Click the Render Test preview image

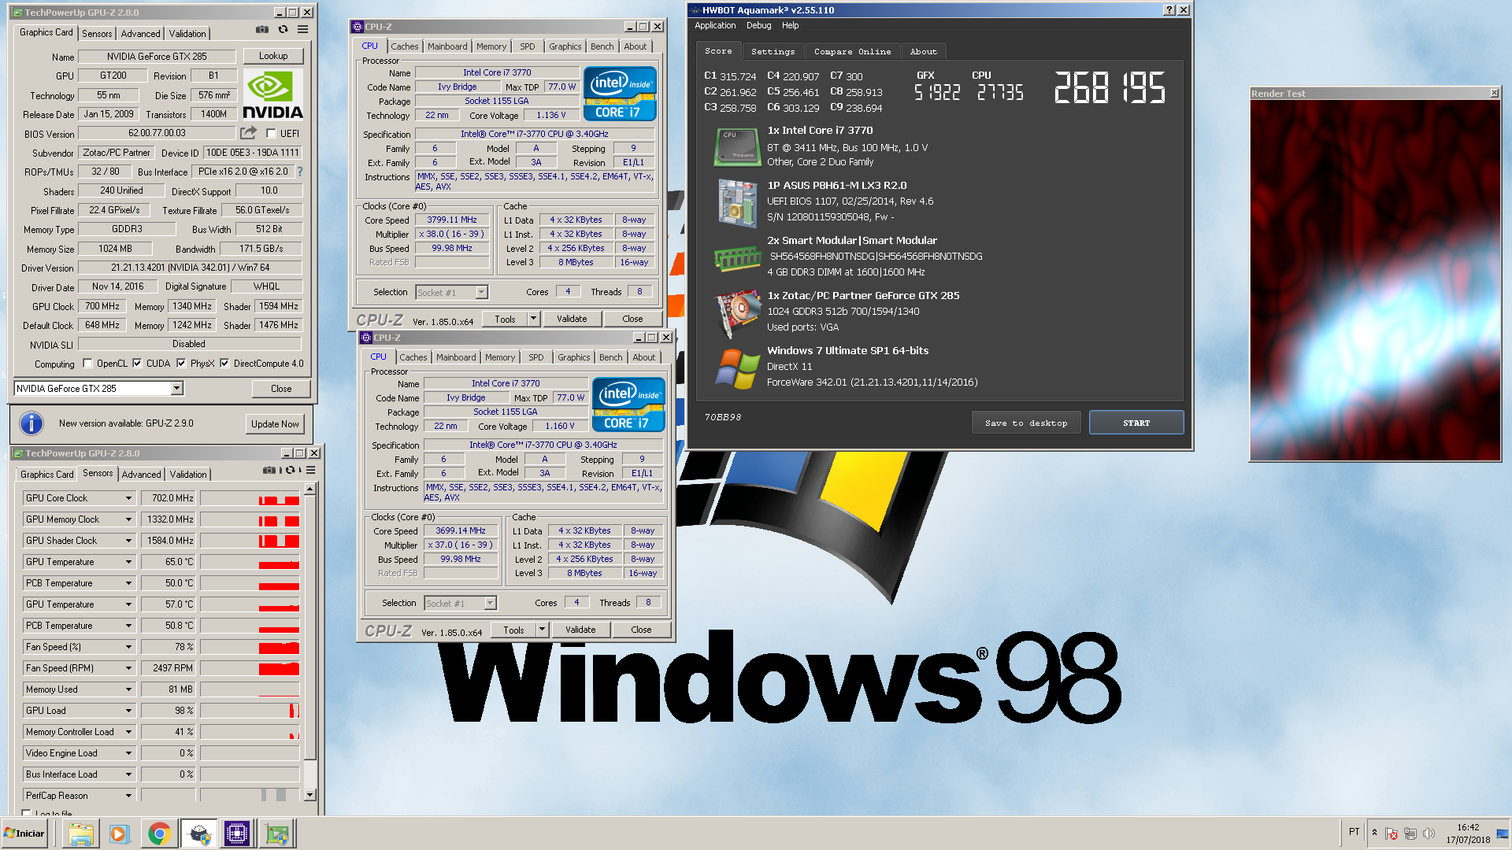[1375, 280]
